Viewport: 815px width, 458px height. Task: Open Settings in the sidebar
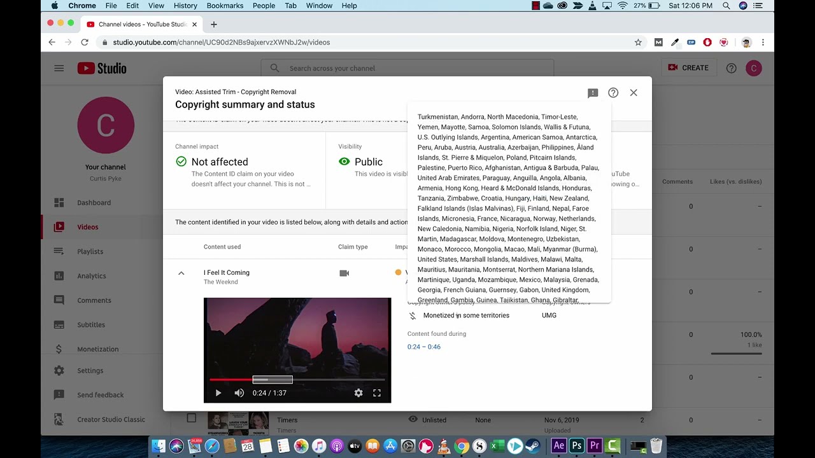(x=102, y=371)
